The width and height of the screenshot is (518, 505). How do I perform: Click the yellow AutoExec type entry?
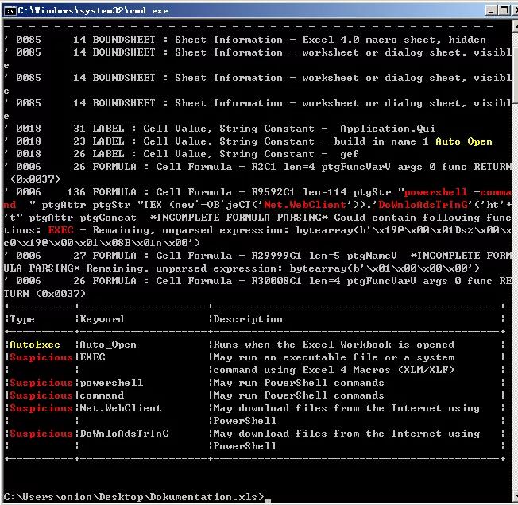(35, 345)
